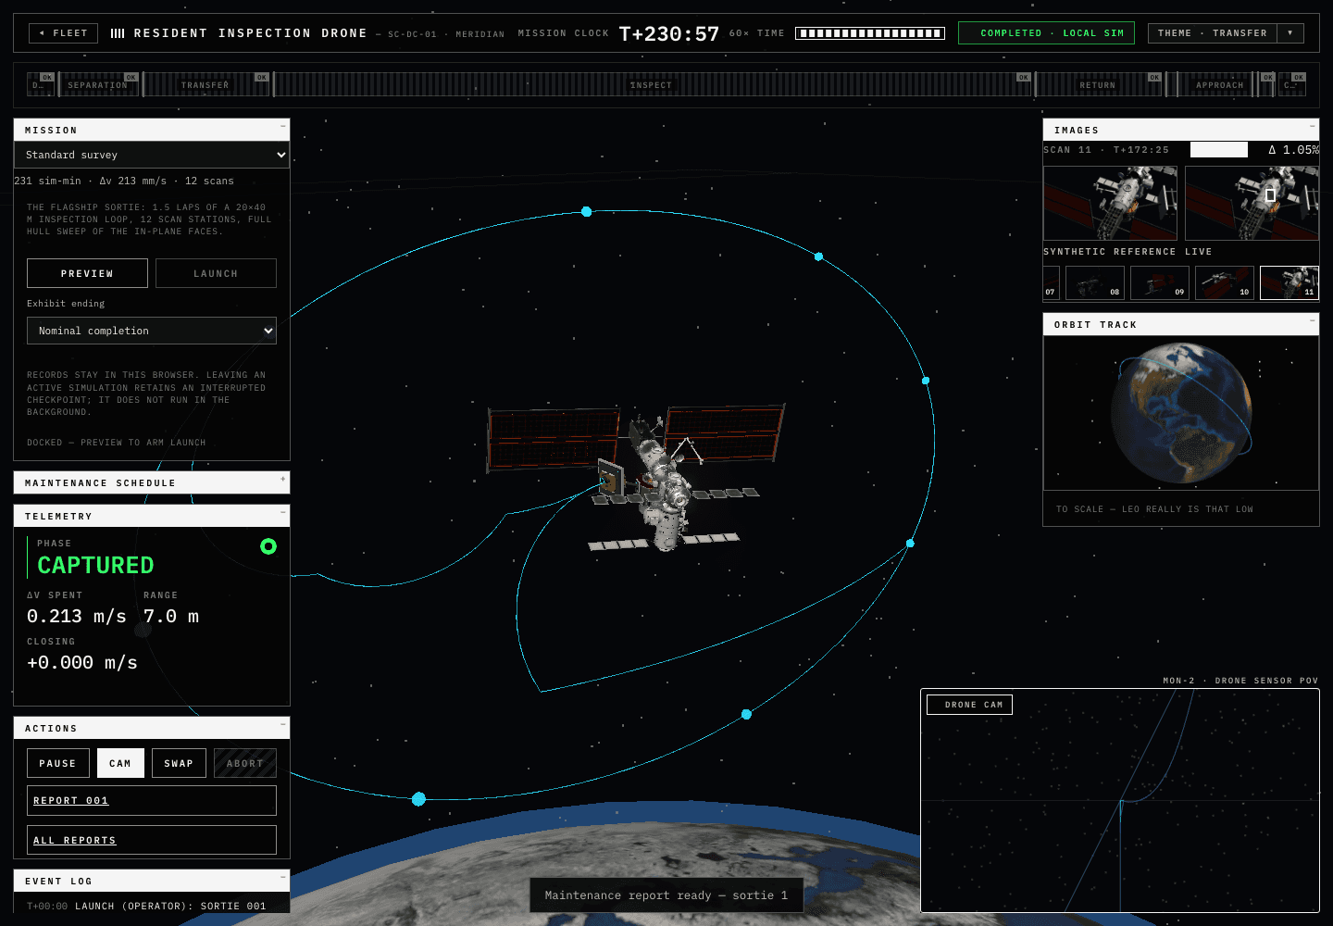Click the Launch button
Image resolution: width=1333 pixels, height=926 pixels.
pyautogui.click(x=216, y=273)
